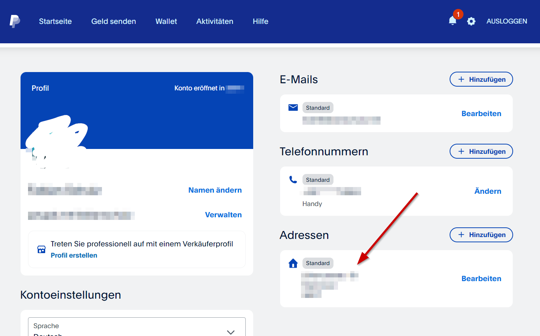Click Bearbeiten for the standard email
This screenshot has height=336, width=540.
coord(481,113)
